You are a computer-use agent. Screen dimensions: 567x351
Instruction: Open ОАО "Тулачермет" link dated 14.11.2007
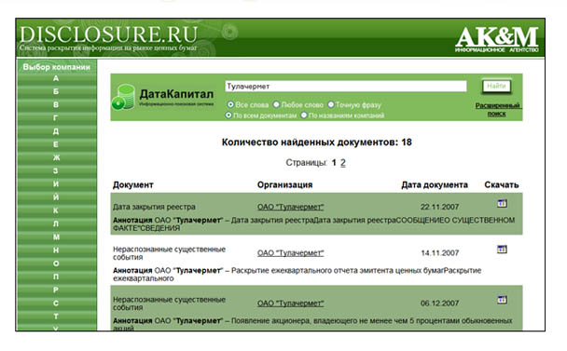(x=290, y=253)
